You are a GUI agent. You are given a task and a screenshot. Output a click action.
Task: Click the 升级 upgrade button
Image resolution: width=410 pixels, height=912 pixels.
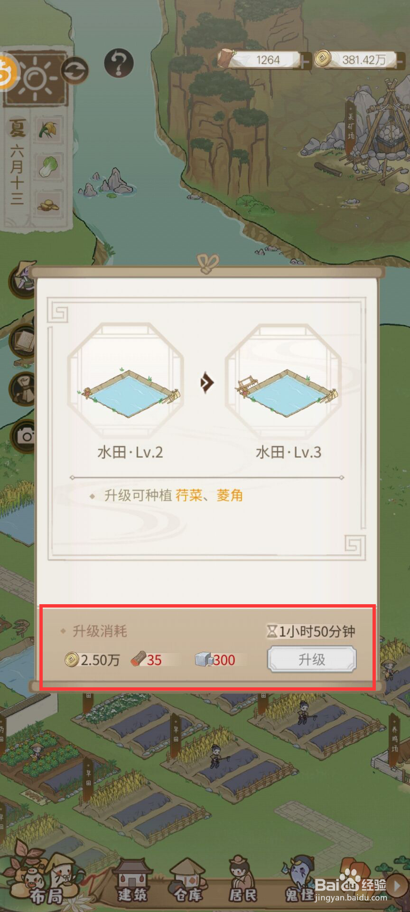311,659
